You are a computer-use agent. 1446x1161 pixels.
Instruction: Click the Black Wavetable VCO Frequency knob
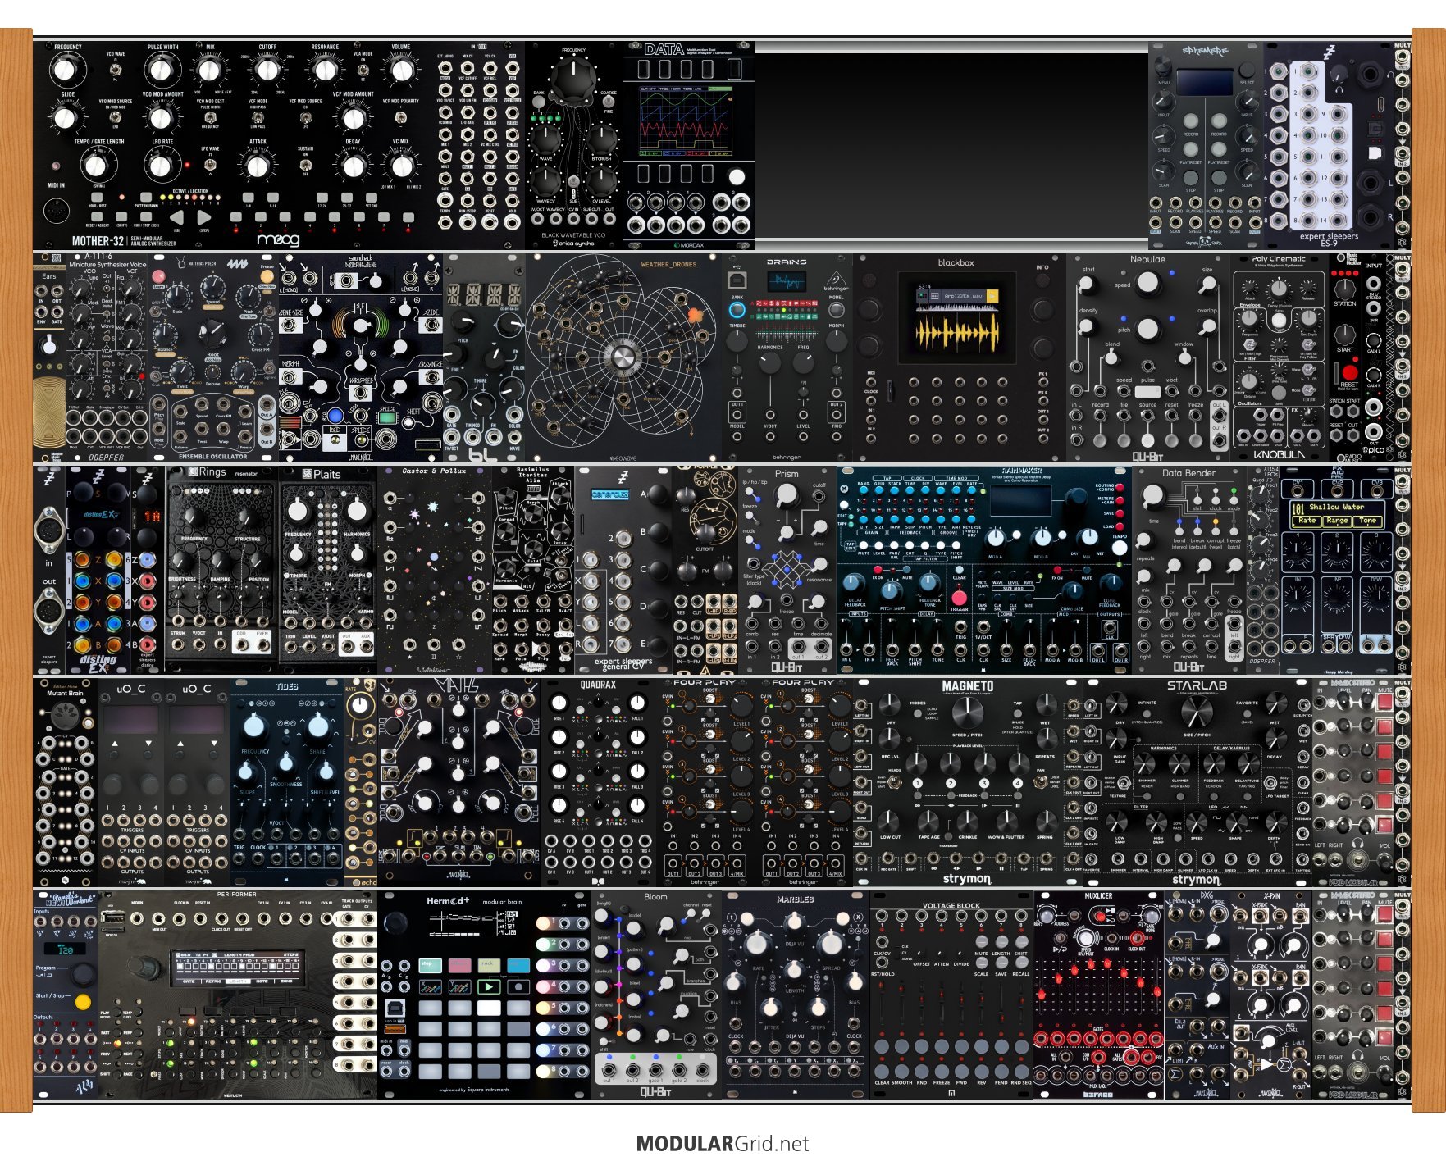574,80
